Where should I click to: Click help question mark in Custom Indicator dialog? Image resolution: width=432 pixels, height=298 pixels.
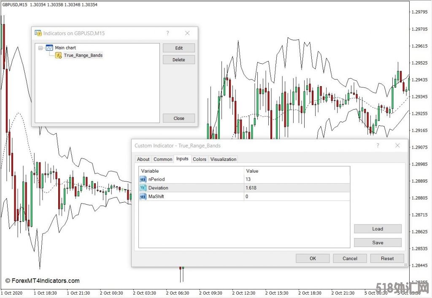(378, 146)
